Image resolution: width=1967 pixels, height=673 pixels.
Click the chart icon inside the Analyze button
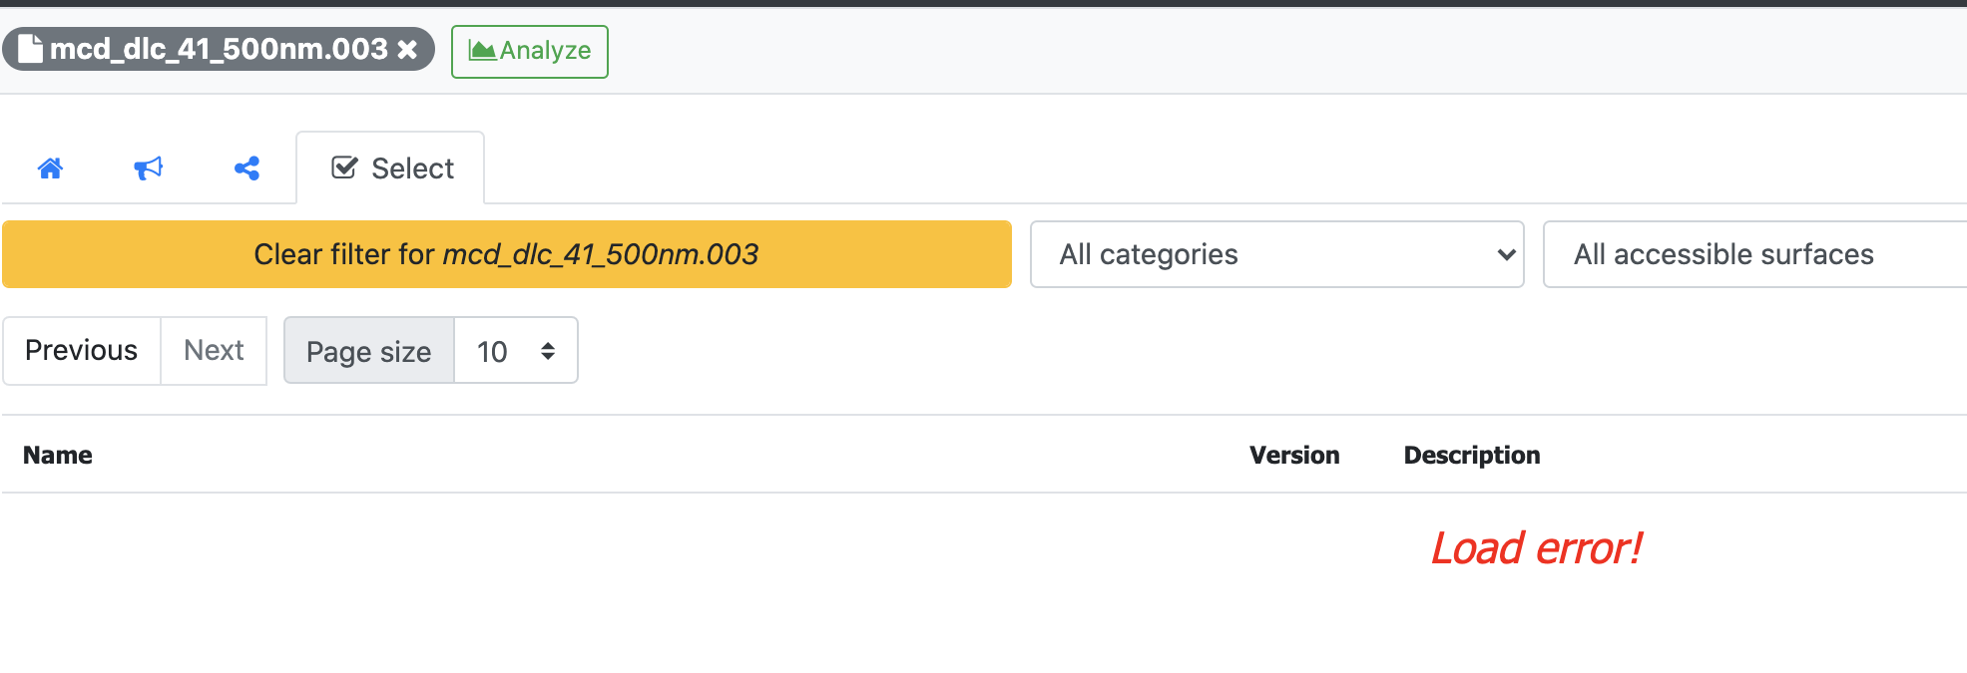click(x=483, y=50)
